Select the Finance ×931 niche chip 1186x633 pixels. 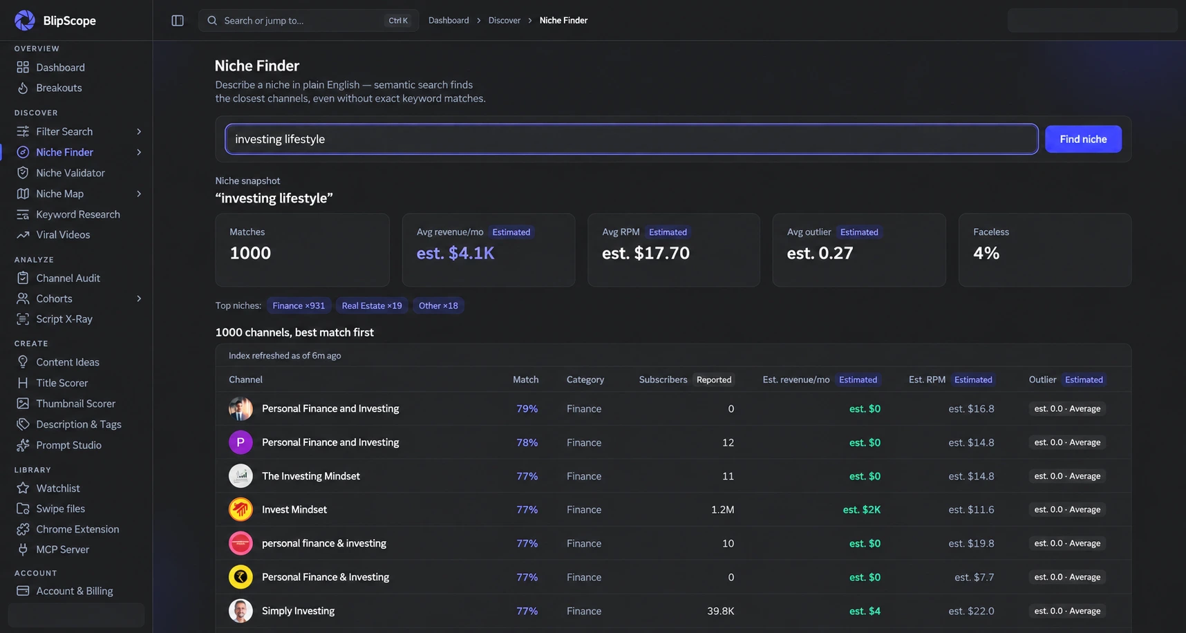pos(299,305)
